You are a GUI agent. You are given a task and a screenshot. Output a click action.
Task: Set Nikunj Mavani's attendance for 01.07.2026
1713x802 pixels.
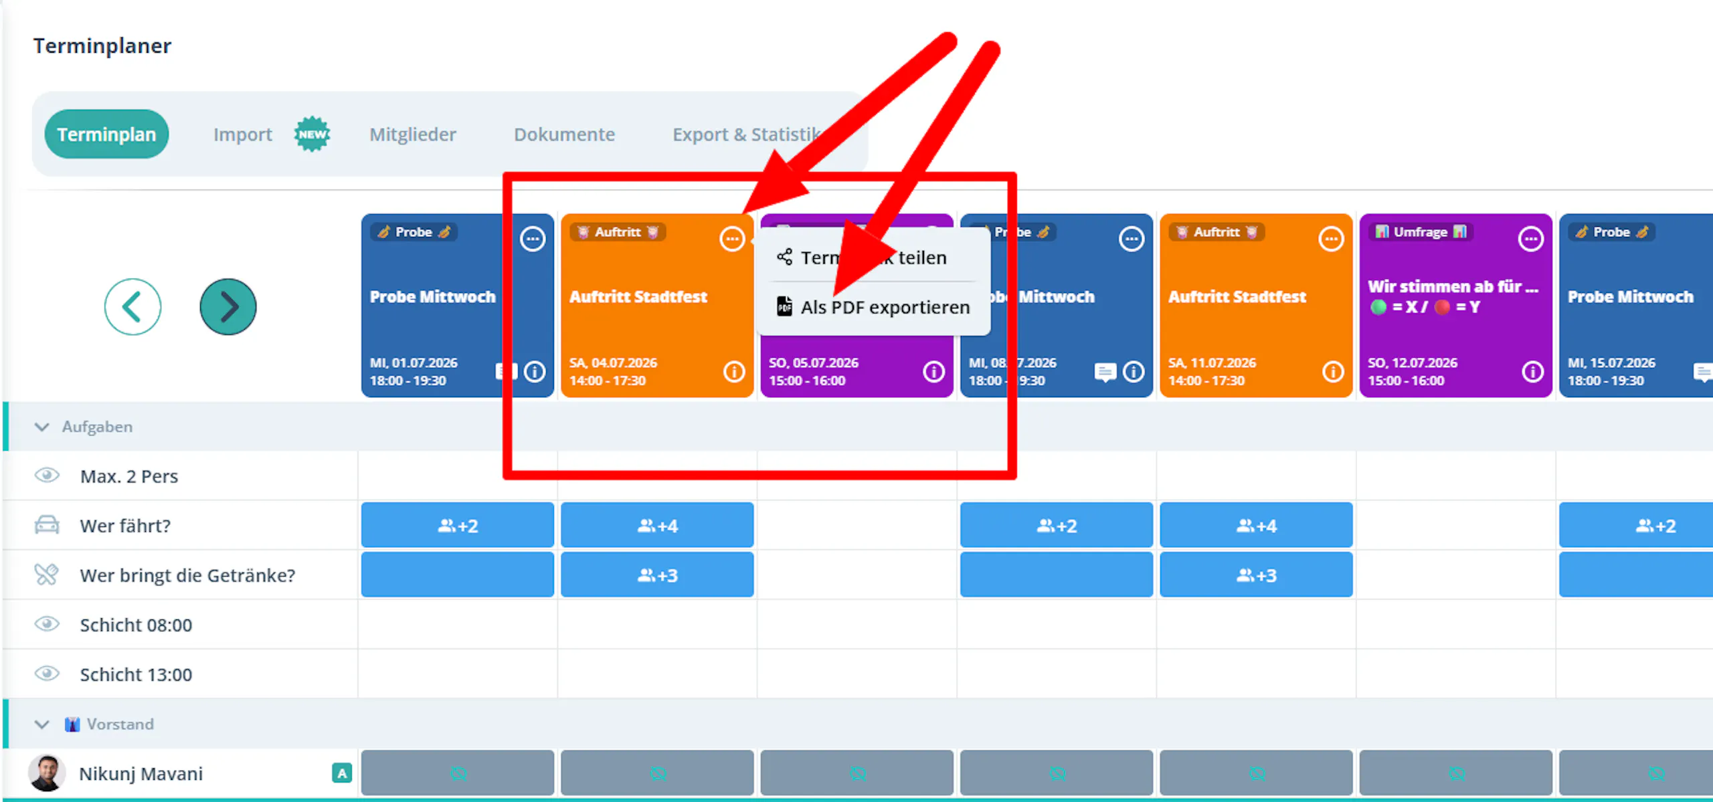coord(458,773)
